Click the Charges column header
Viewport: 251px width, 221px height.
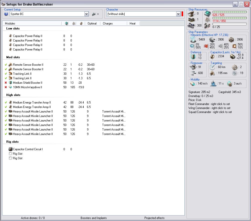point(114,23)
